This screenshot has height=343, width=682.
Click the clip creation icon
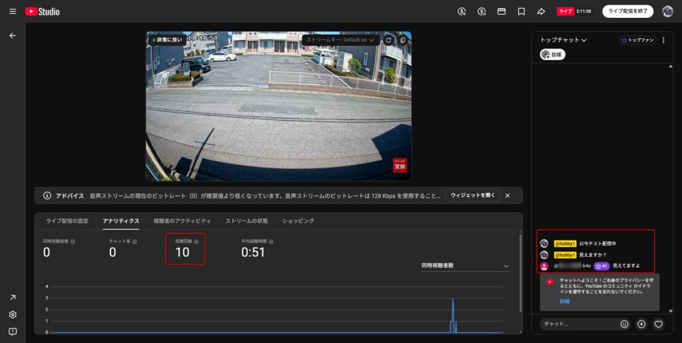point(502,11)
